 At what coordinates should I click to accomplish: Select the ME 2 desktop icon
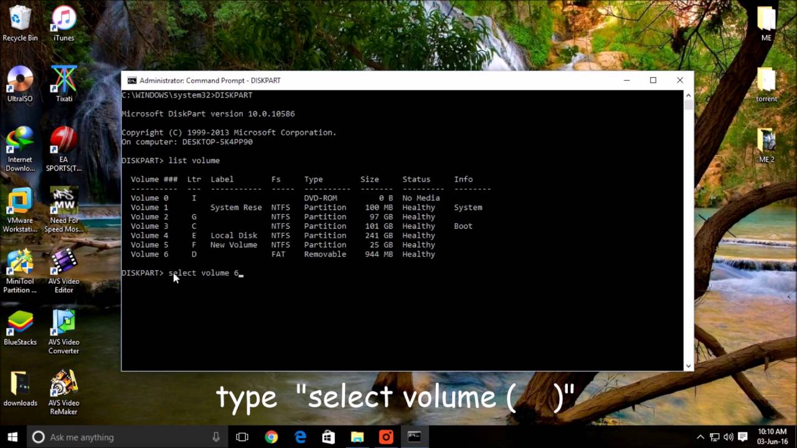pos(766,145)
